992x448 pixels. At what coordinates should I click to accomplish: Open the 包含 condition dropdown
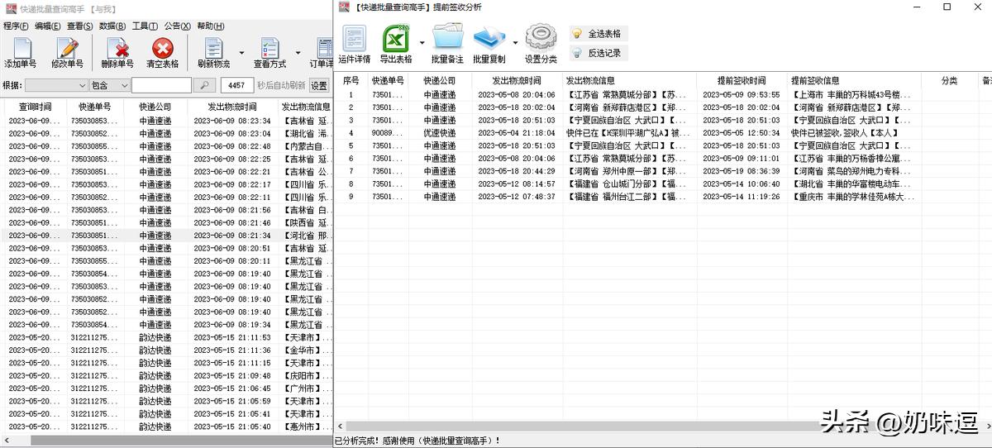coord(109,85)
